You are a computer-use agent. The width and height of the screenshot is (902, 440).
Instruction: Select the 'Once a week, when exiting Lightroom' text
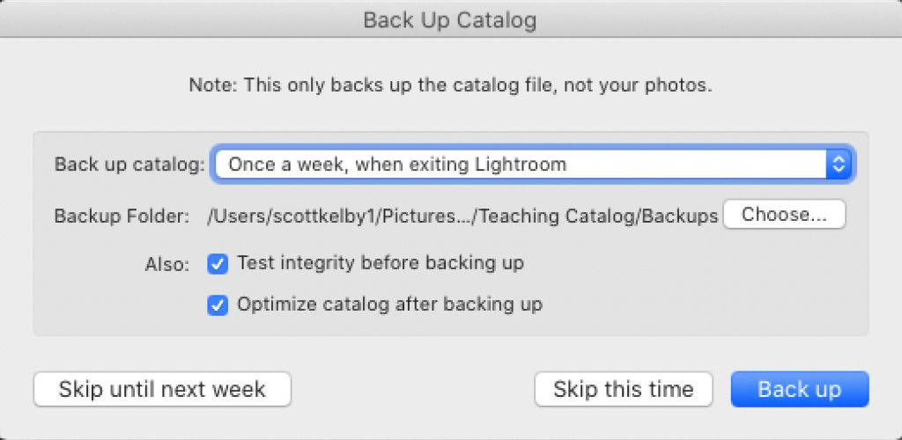point(397,165)
